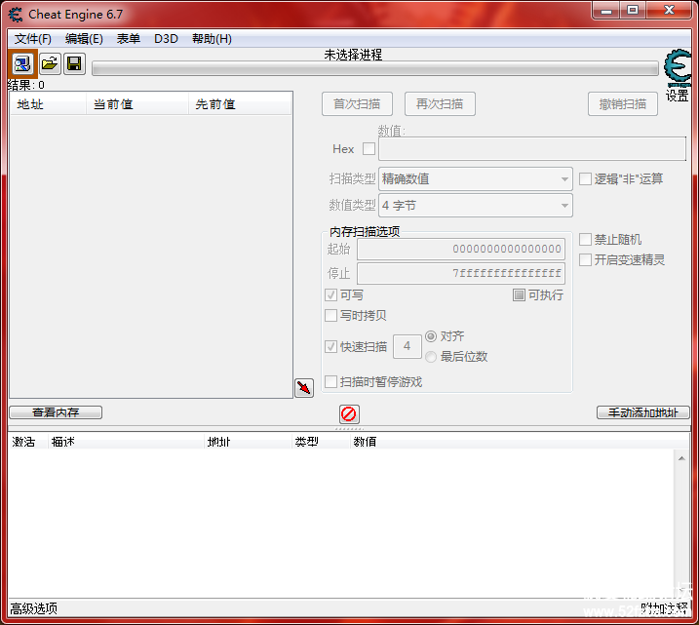This screenshot has height=625, width=699.
Task: Click the 手动添加地址 button
Action: click(642, 412)
